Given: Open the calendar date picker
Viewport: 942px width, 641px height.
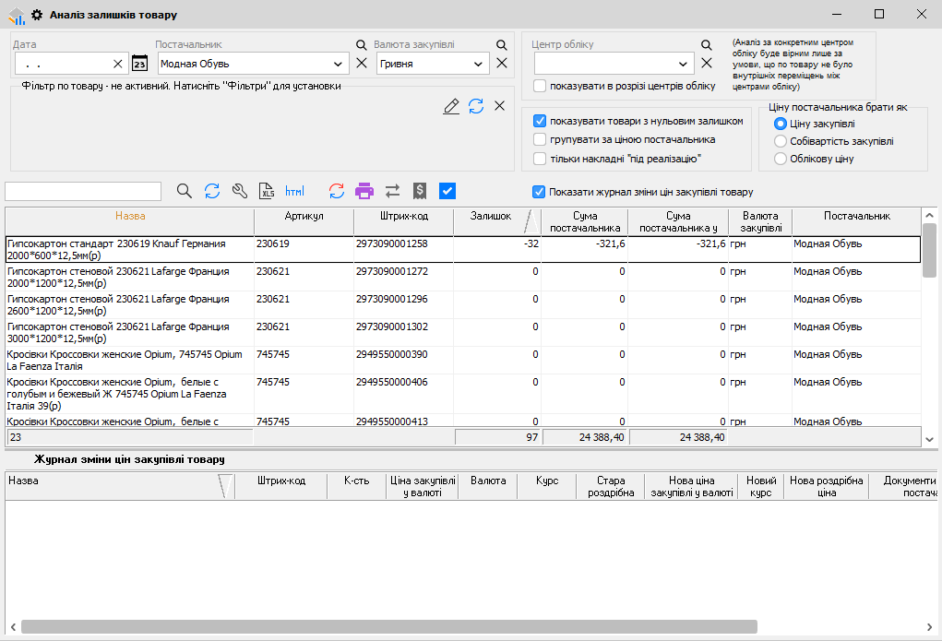Looking at the screenshot, I should coord(139,64).
